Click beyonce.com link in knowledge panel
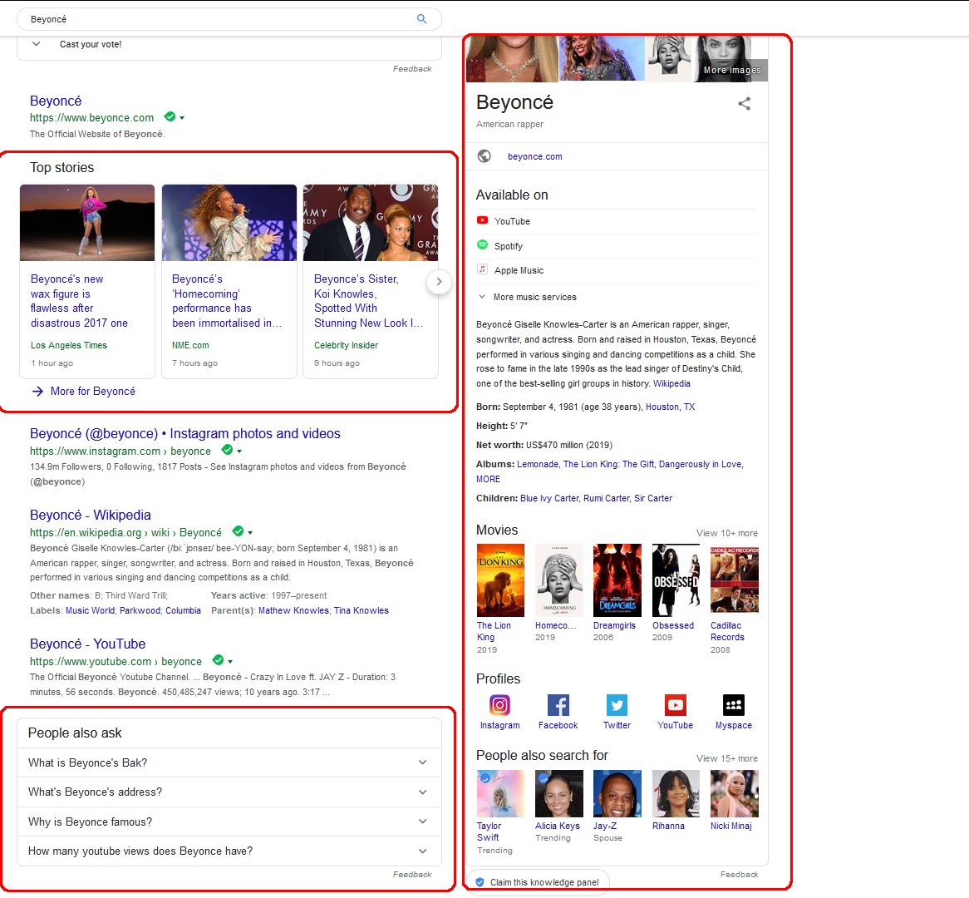Viewport: 969px width, 898px height. [x=535, y=156]
